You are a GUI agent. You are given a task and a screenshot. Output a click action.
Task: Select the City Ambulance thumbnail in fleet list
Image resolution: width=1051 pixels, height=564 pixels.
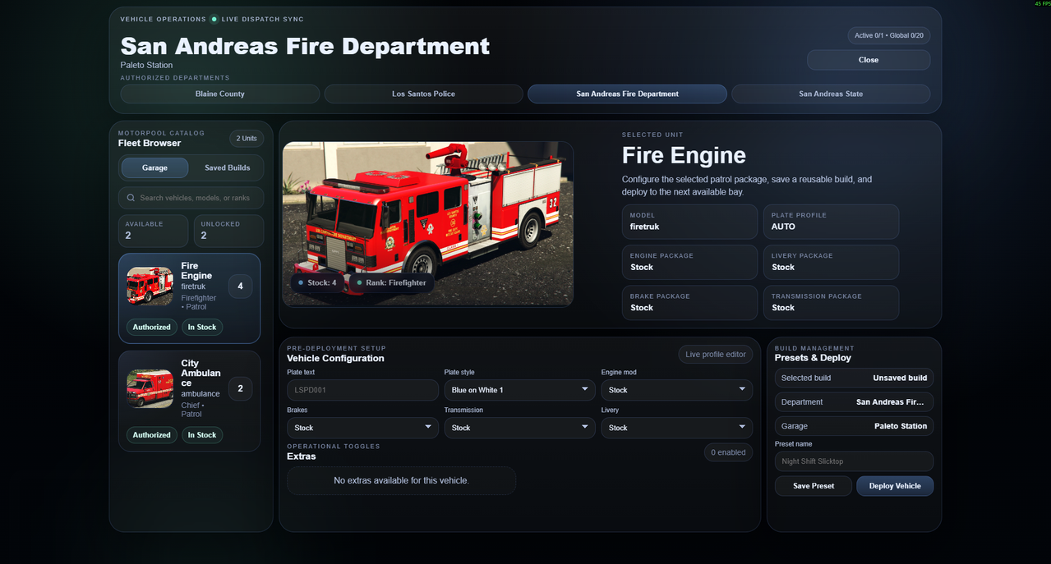[150, 388]
